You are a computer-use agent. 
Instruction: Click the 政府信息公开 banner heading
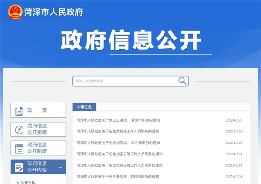point(131,40)
